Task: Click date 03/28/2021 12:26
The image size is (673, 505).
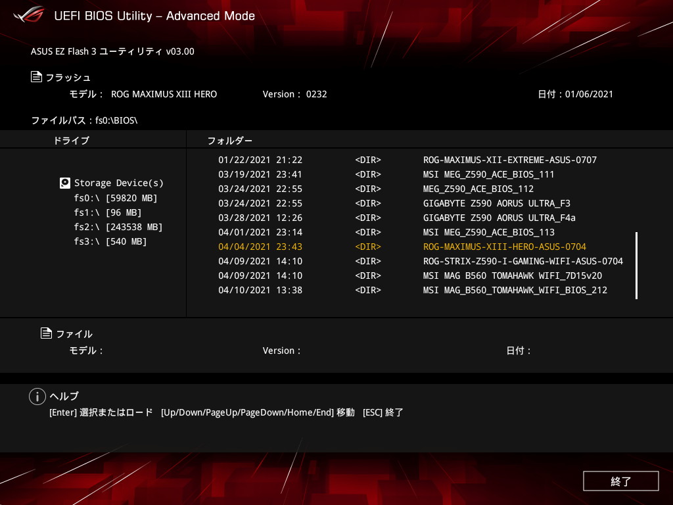Action: (260, 218)
